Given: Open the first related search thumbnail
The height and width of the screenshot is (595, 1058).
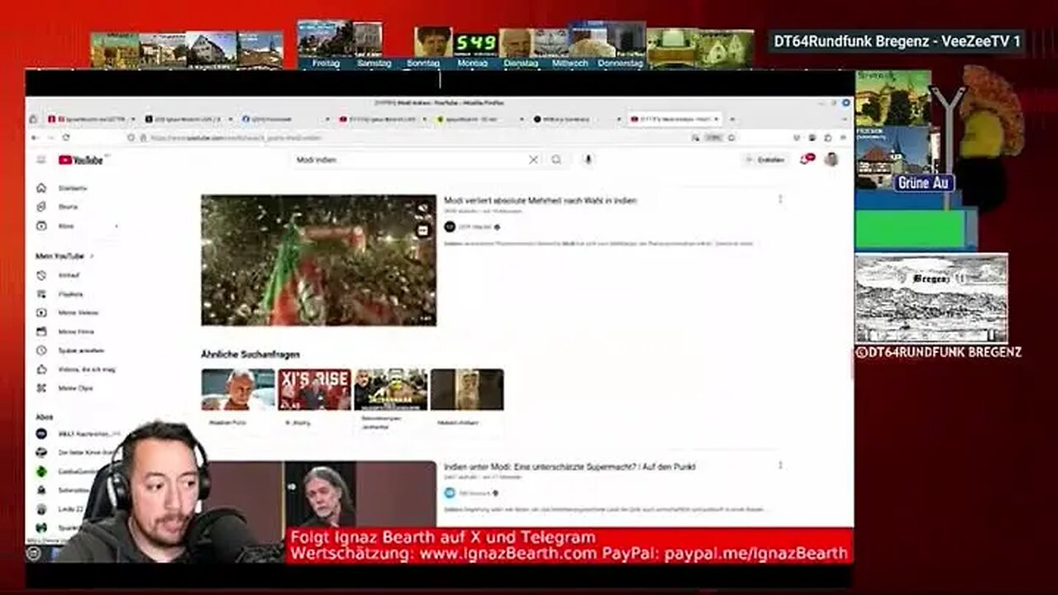Looking at the screenshot, I should (238, 389).
